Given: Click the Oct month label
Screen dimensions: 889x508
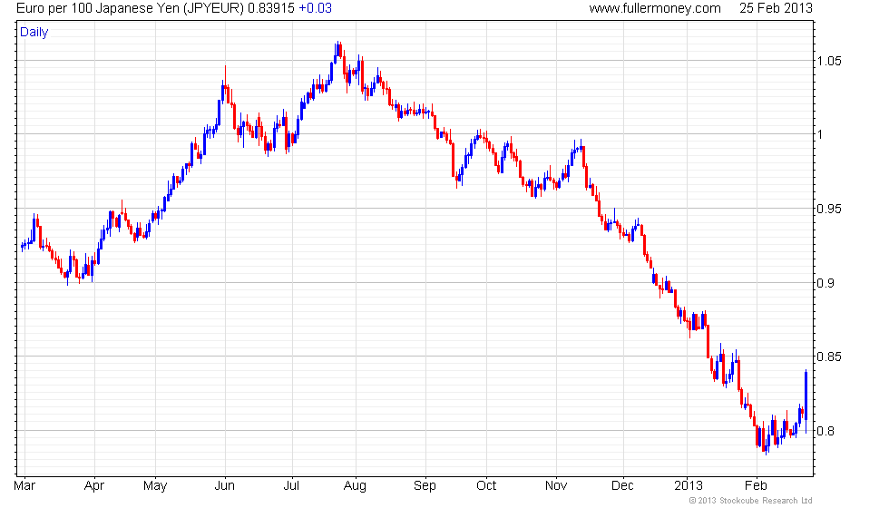Looking at the screenshot, I should pyautogui.click(x=486, y=486).
